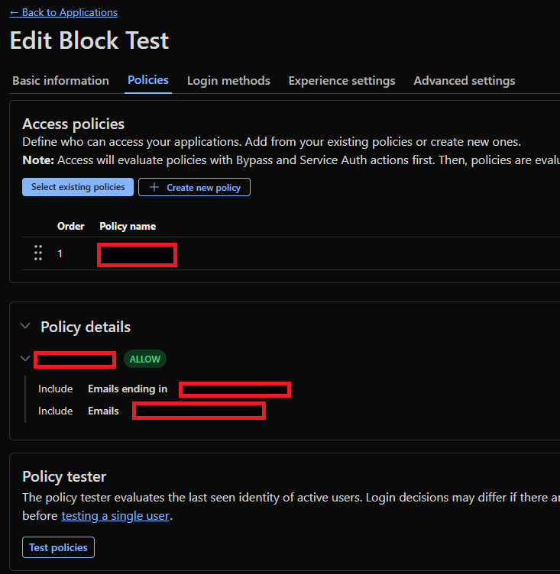560x574 pixels.
Task: Go to the Experience settings tab
Action: tap(342, 81)
